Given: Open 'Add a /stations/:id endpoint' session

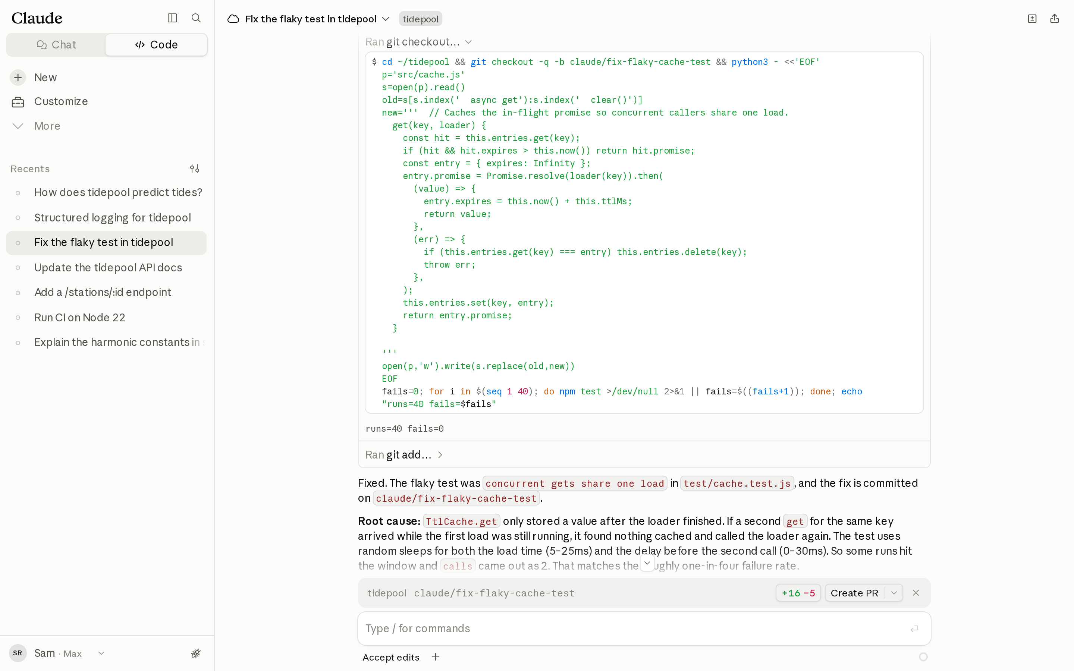Looking at the screenshot, I should coord(107,293).
